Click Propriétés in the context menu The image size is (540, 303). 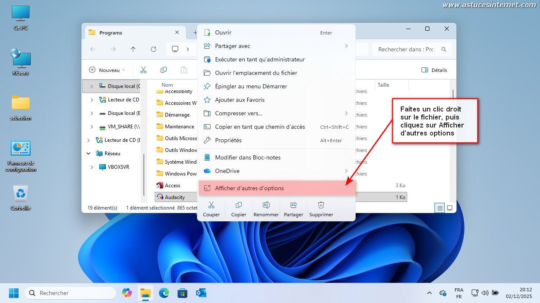click(228, 140)
